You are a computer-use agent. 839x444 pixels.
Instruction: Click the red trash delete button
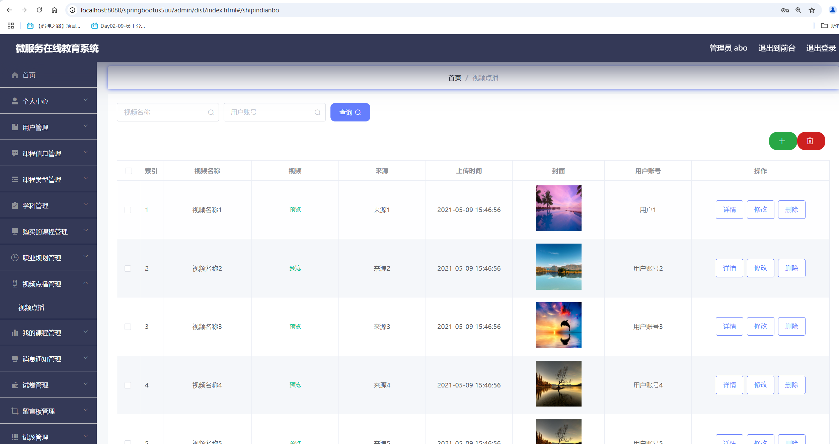811,141
